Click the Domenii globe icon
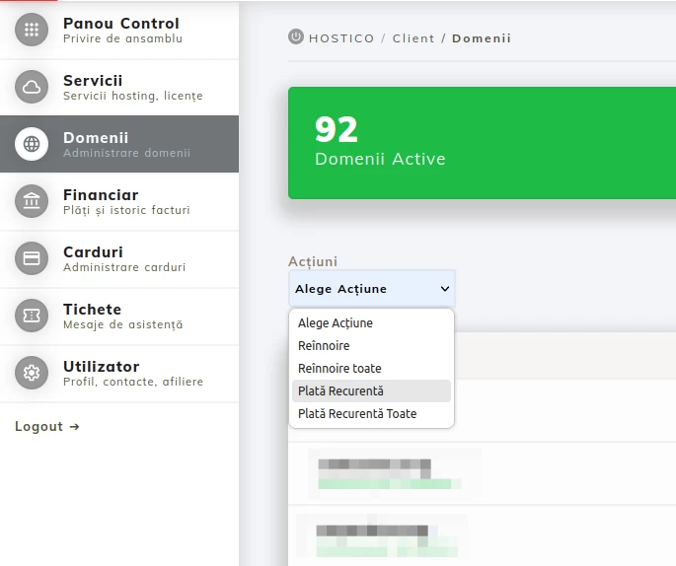The height and width of the screenshot is (566, 676). pyautogui.click(x=32, y=144)
